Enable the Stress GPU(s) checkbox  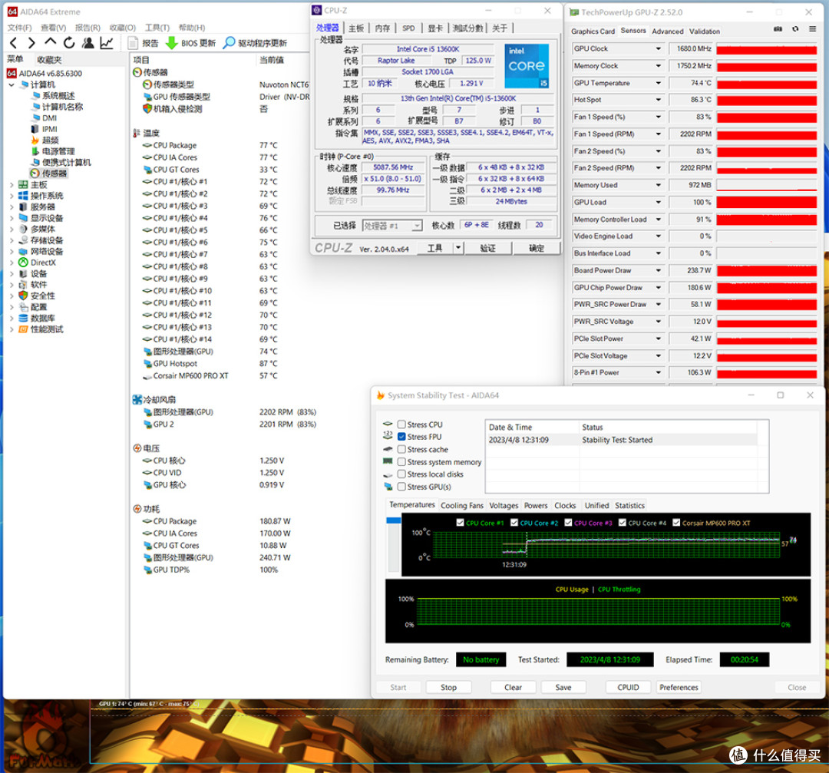click(401, 487)
